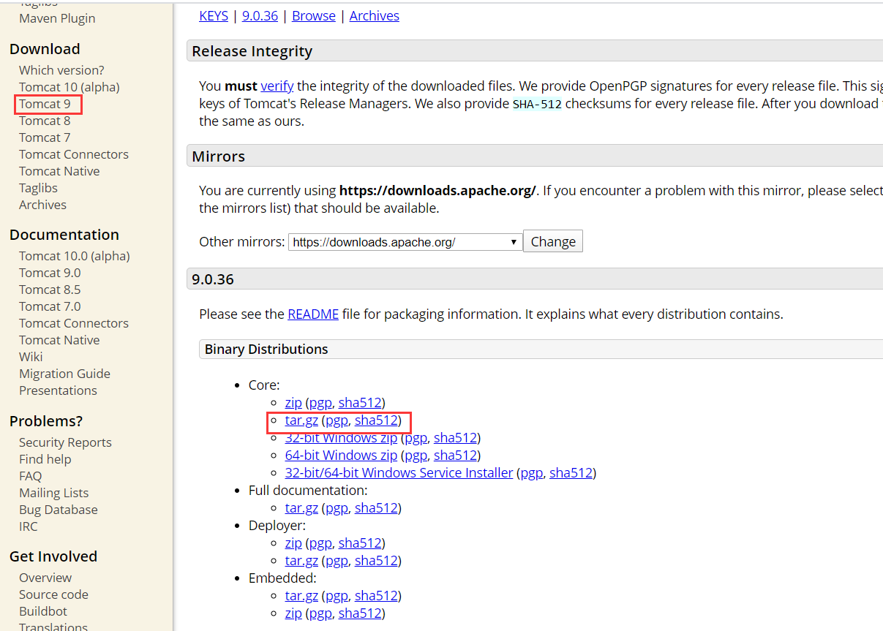Open sha512 for Full documentation tar.gz
The width and height of the screenshot is (883, 631).
pyautogui.click(x=376, y=507)
